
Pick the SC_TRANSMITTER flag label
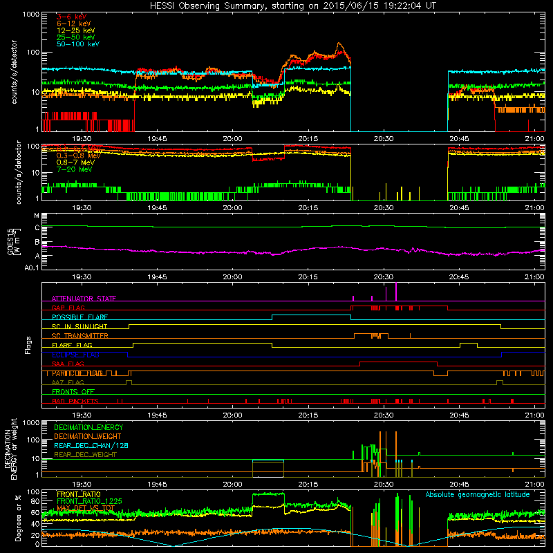tap(79, 336)
